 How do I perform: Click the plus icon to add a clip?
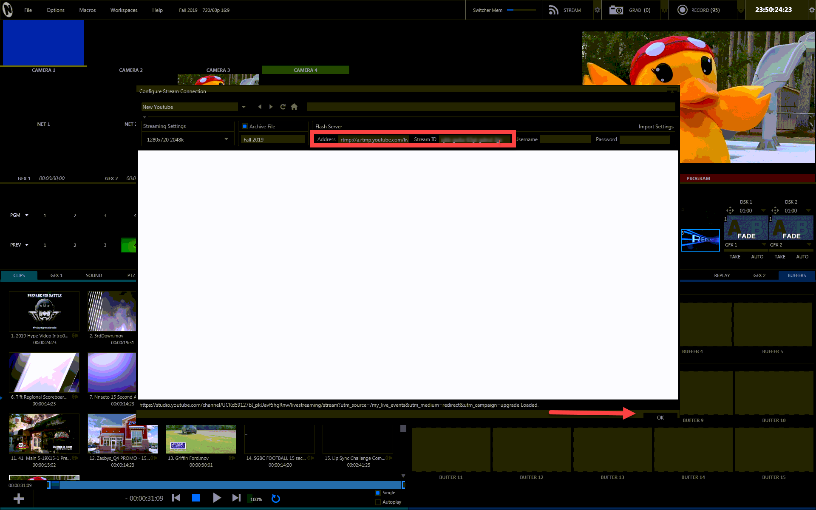coord(19,498)
